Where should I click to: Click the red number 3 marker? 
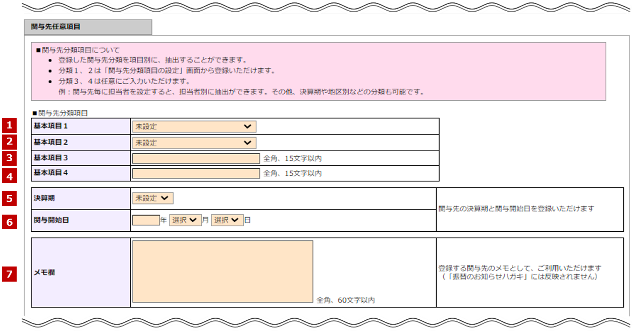tap(9, 159)
